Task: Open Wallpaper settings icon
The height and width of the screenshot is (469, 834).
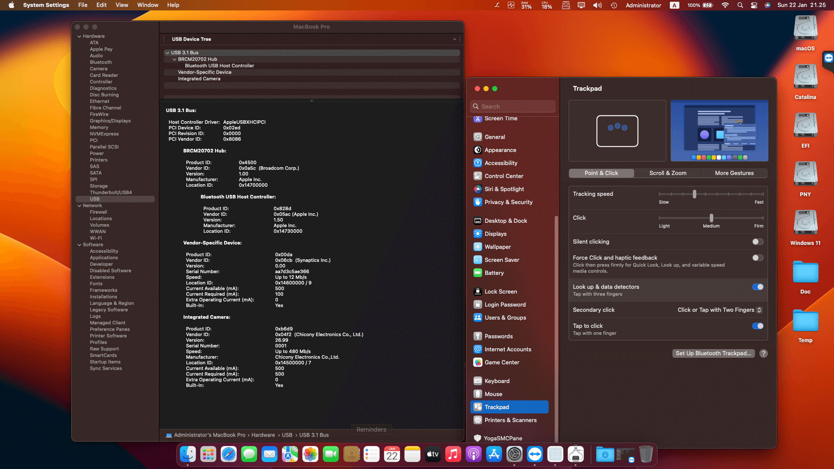Action: pyautogui.click(x=477, y=247)
